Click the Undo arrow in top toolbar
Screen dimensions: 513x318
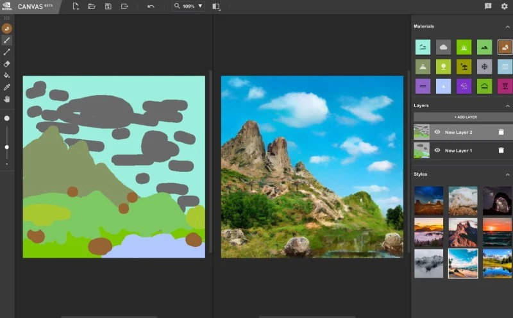(151, 6)
